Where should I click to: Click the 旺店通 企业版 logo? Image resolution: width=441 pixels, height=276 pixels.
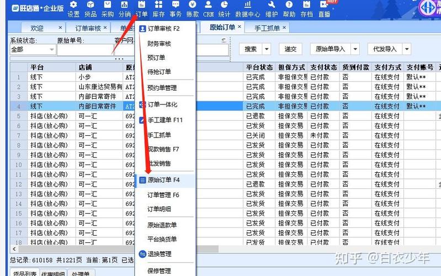point(38,8)
